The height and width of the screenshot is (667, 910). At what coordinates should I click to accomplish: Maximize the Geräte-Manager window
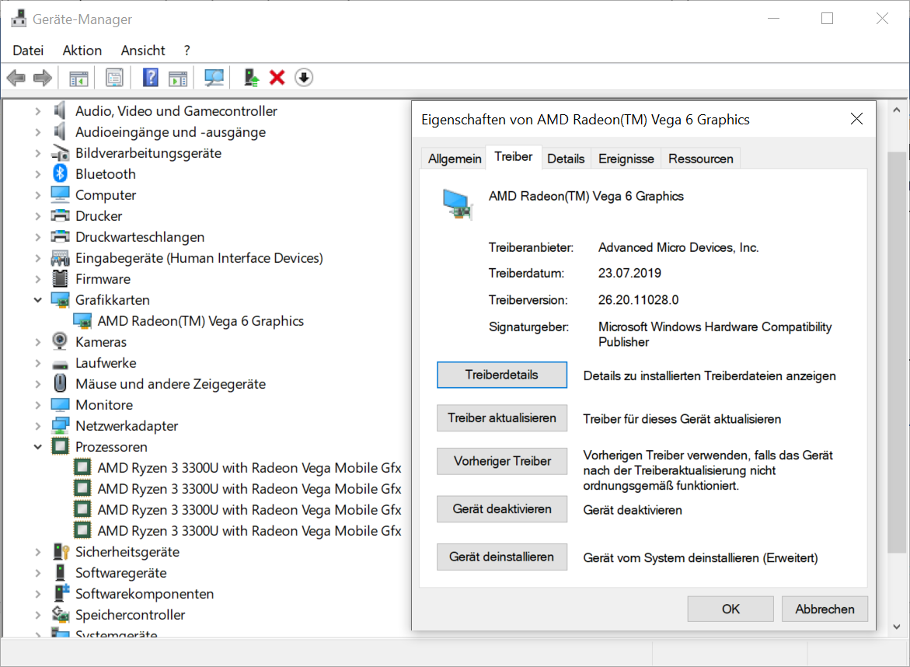(x=827, y=19)
